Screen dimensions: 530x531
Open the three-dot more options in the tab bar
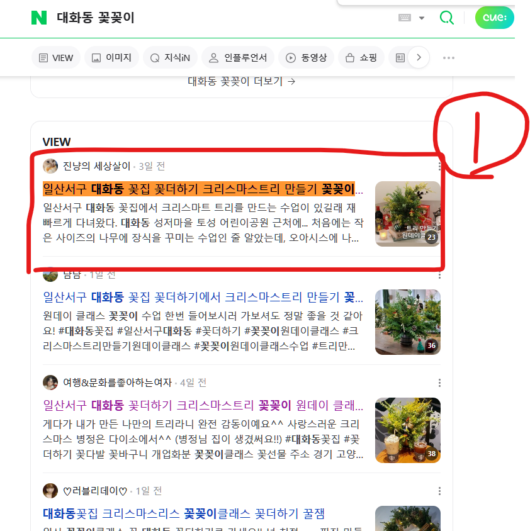448,58
